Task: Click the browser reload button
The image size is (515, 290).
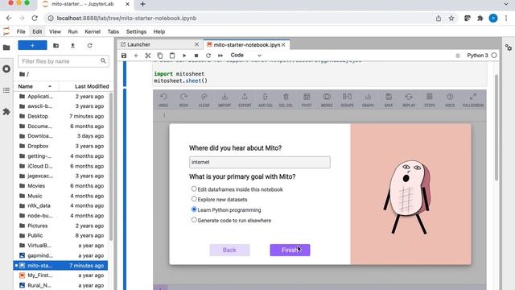Action: tap(35, 18)
